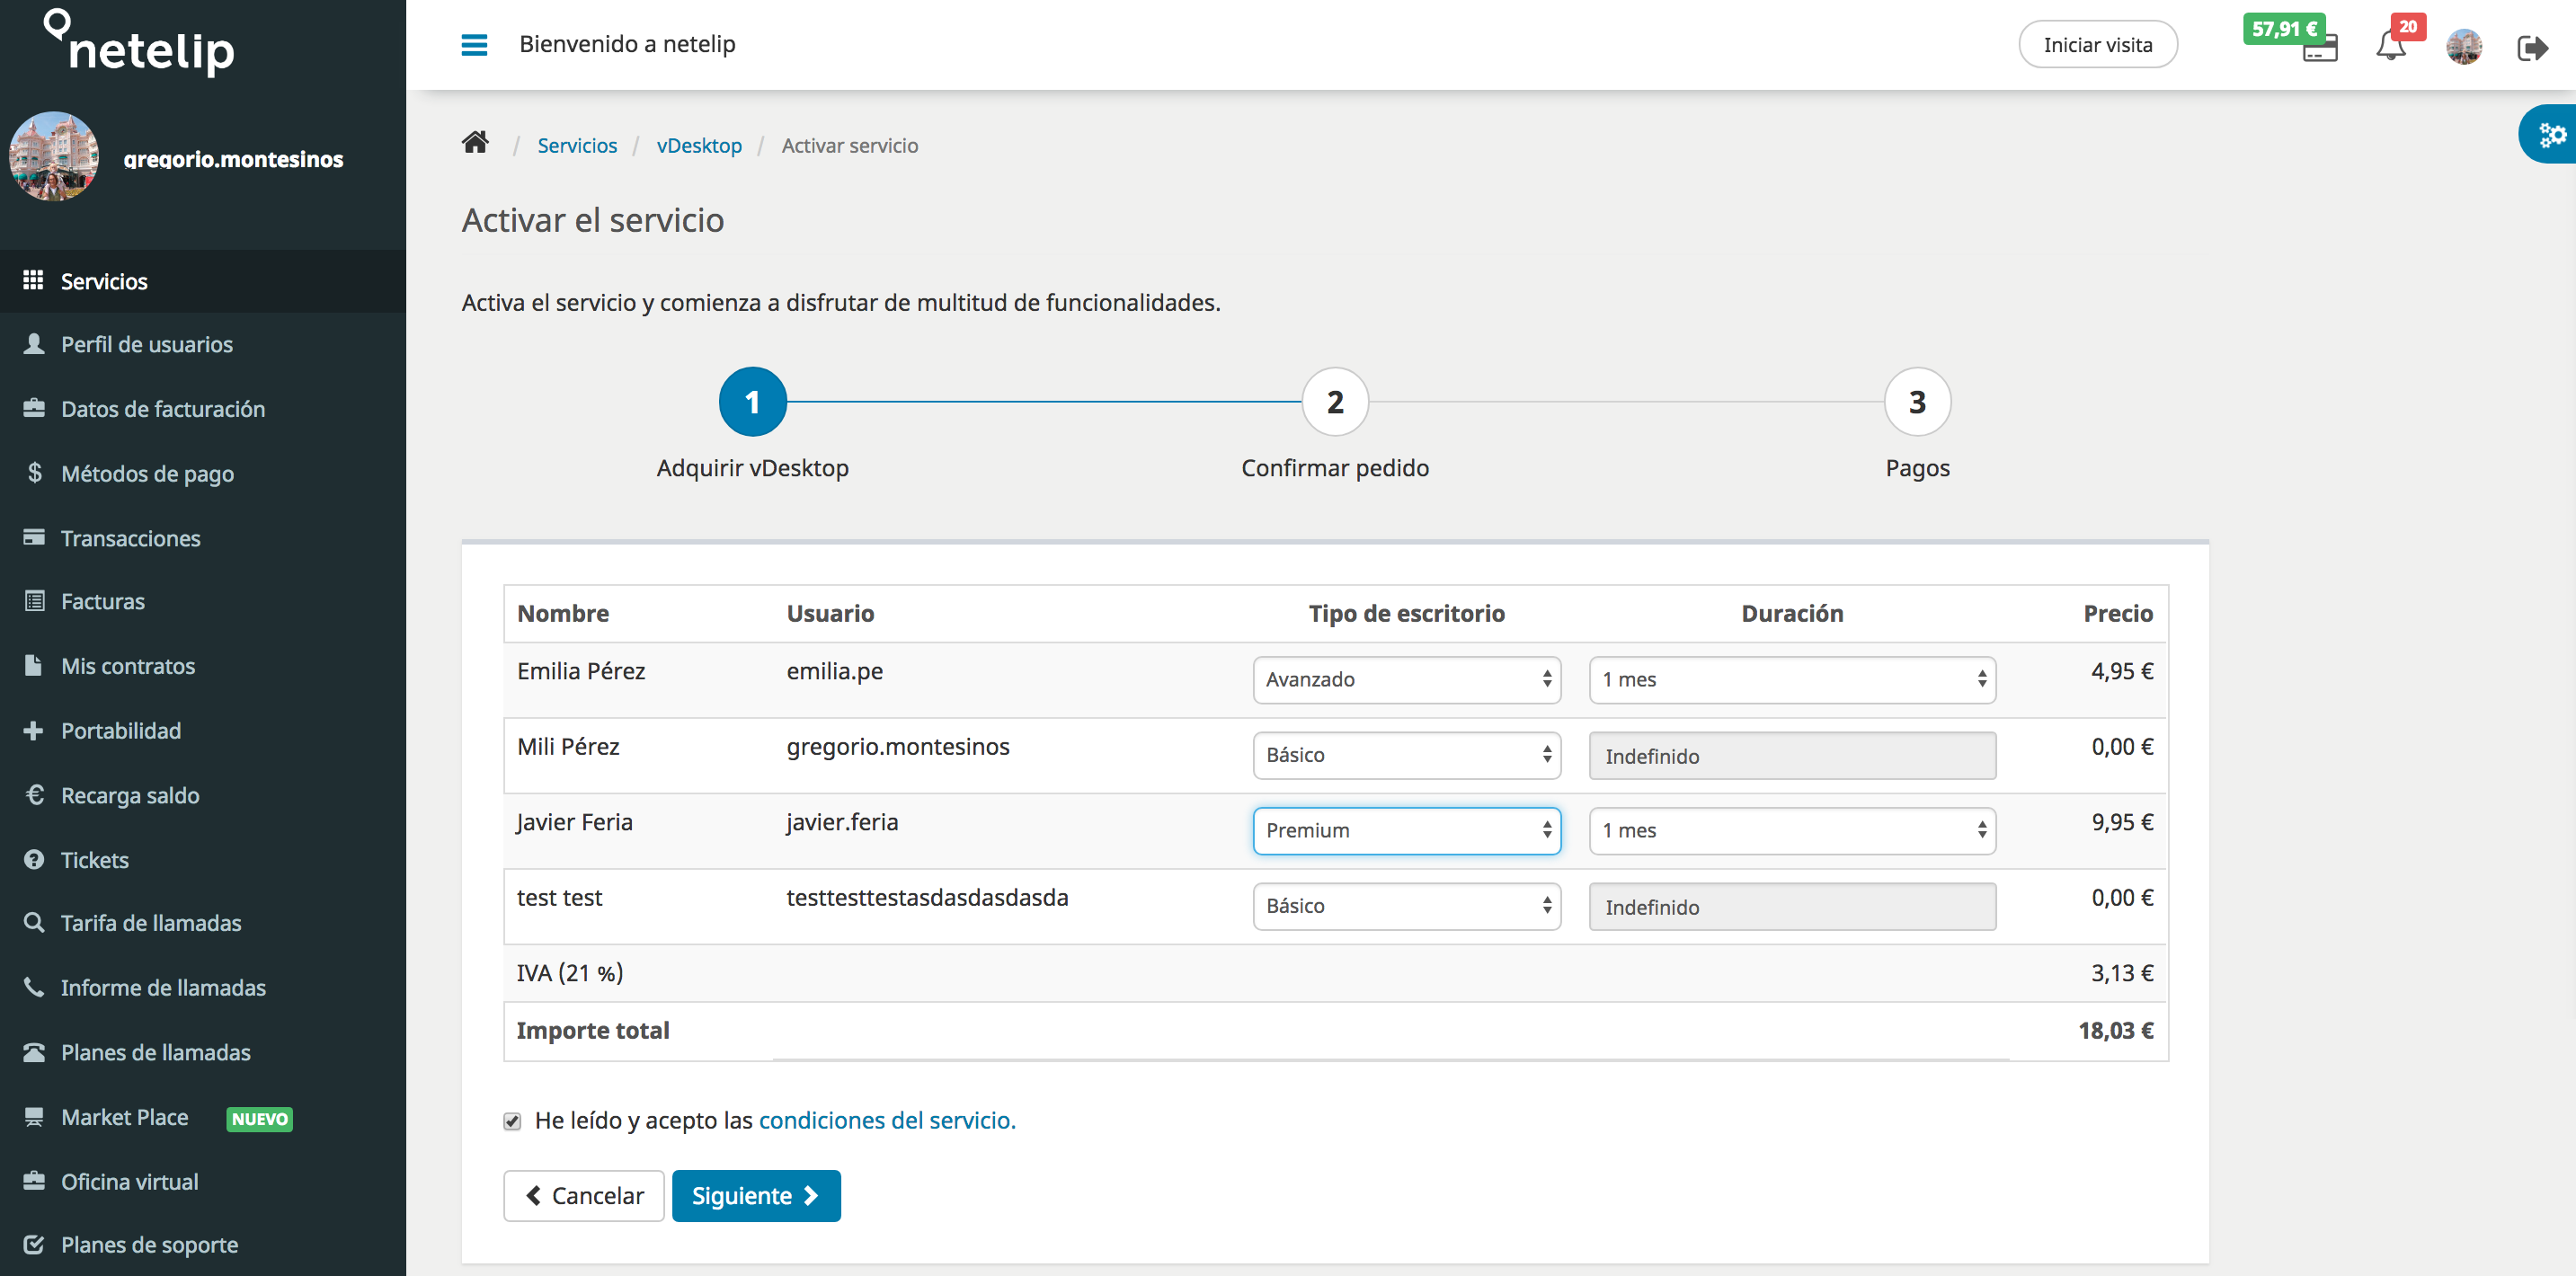Click the Planes de llamadas telephone icon
This screenshot has width=2576, height=1276.
pyautogui.click(x=34, y=1052)
